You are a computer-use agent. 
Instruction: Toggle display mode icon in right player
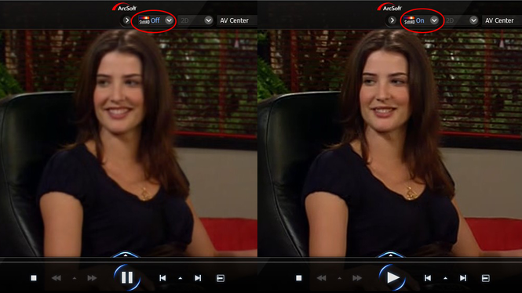click(x=486, y=278)
